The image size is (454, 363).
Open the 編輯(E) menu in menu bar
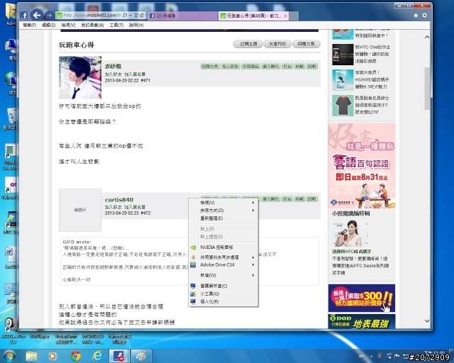tap(49, 26)
